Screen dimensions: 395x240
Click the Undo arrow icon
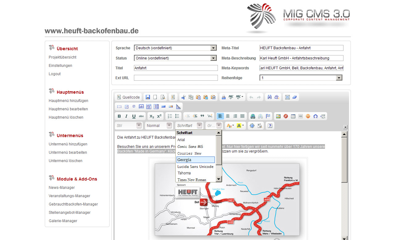pyautogui.click(x=251, y=97)
